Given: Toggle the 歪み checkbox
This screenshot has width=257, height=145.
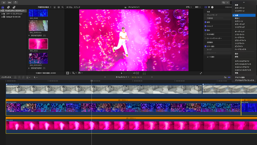Looking at the screenshot, I should point(205,30).
